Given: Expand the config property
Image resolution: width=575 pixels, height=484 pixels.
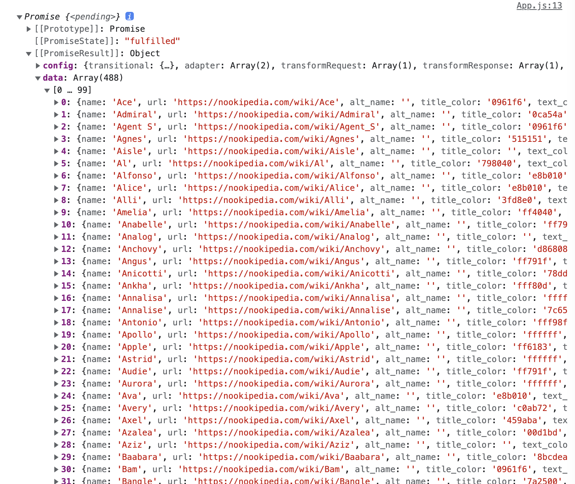Looking at the screenshot, I should (x=38, y=66).
